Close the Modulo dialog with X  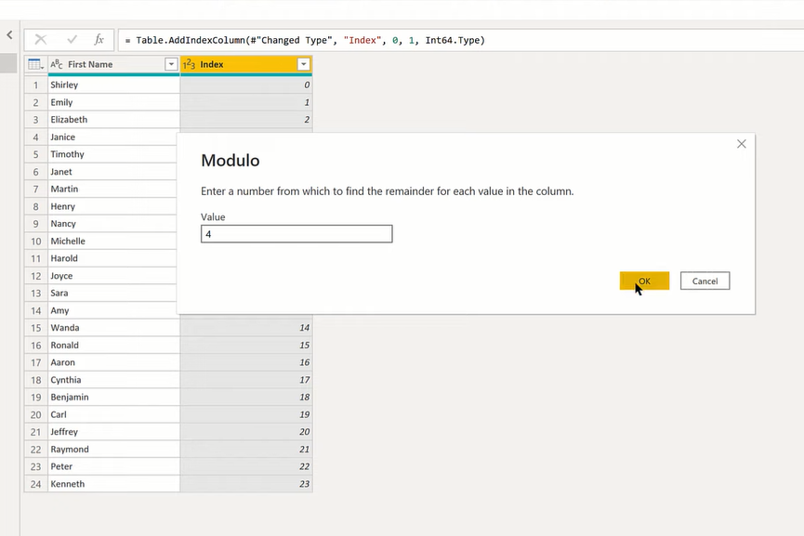point(742,144)
